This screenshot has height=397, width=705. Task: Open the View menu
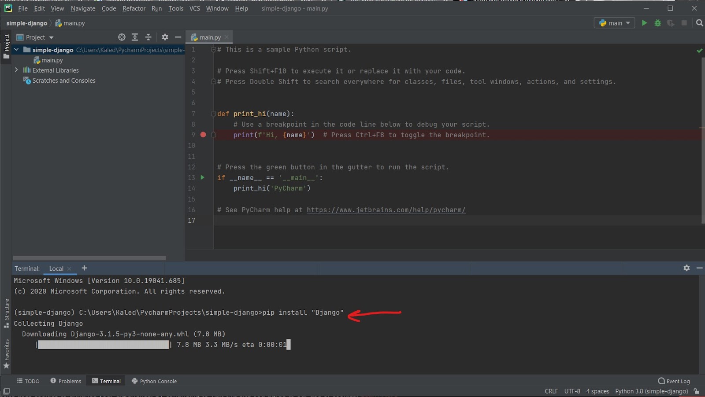57,8
